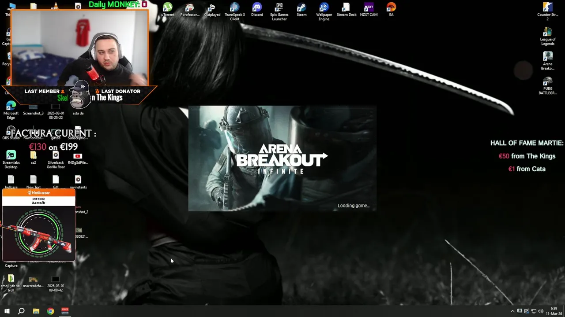This screenshot has height=317, width=565.
Task: Select the Counter-Strike 2 desktop icon
Action: click(x=548, y=11)
